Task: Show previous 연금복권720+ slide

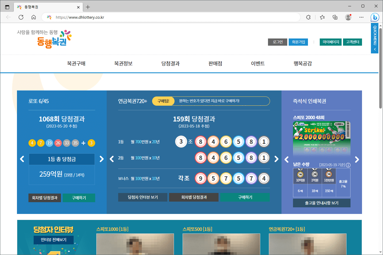Action: pos(112,159)
